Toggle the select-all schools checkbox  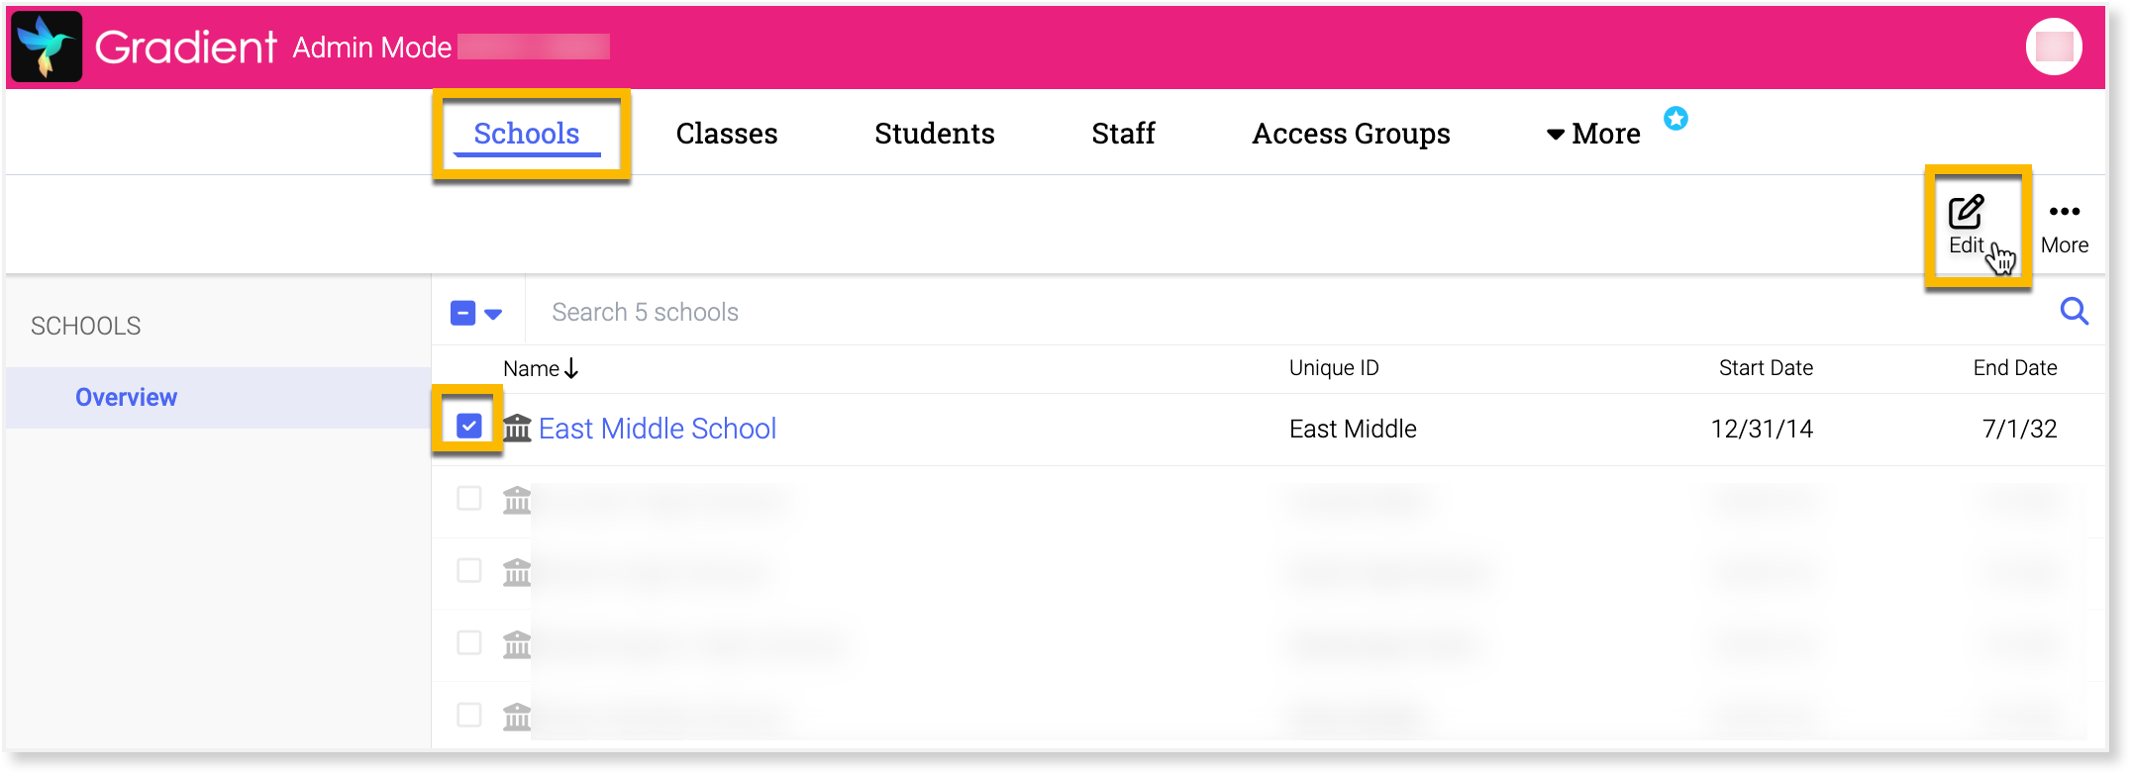(462, 313)
